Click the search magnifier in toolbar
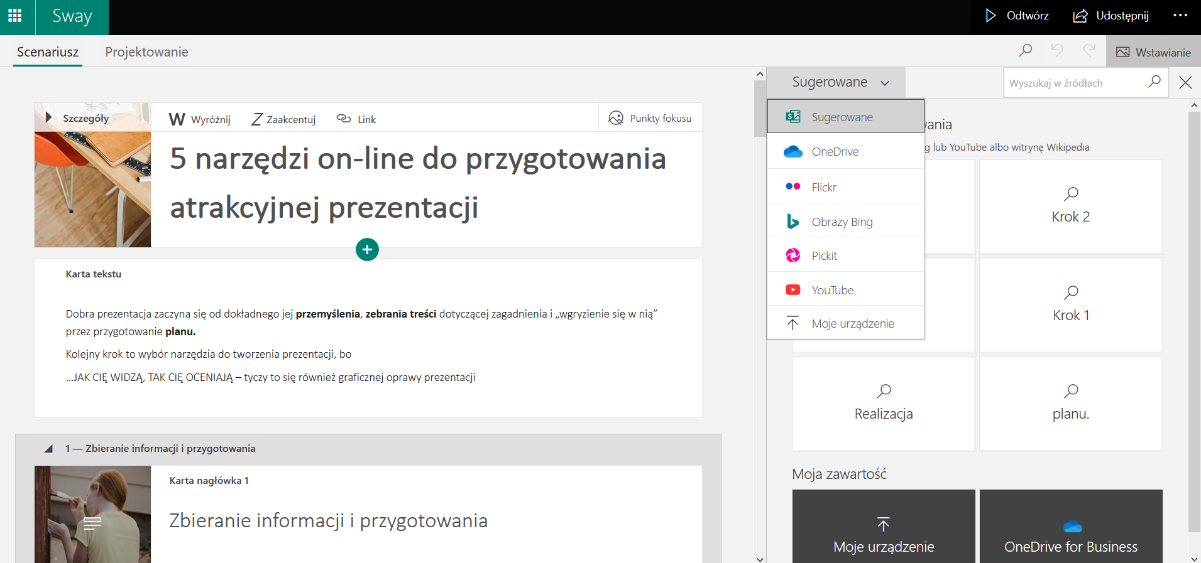This screenshot has height=563, width=1201. (1026, 50)
